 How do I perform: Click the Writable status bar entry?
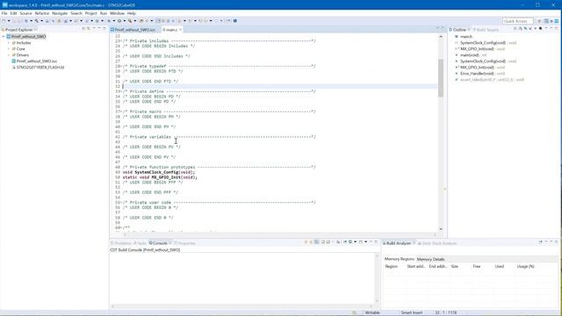coord(372,312)
